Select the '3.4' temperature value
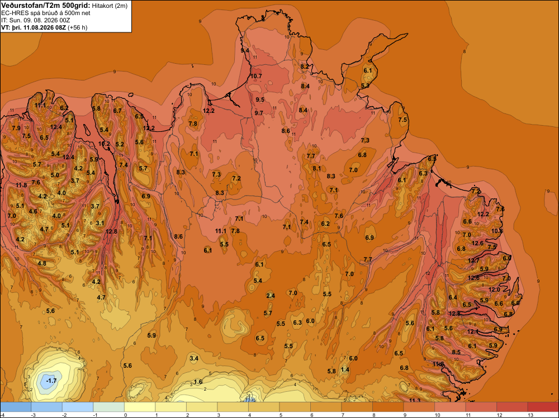This screenshot has height=418, width=559. 194,358
